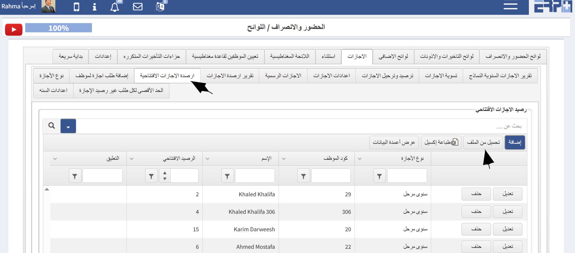
Task: Open جزاءات التأخيرات المتكرره tab
Action: 152,56
